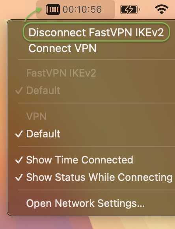Screen dimensions: 175x229
Task: Click checkmark beside Show Time Connected
Action: (19, 160)
